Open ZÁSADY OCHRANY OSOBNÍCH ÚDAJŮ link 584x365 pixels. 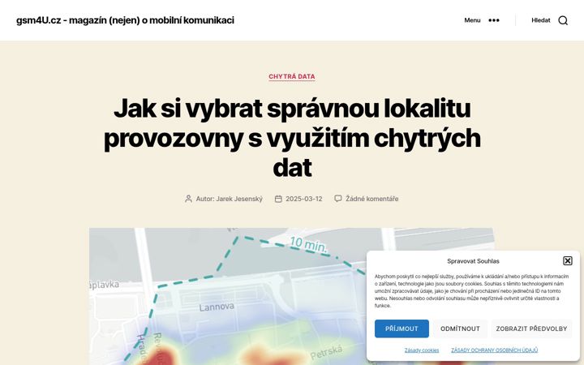(494, 350)
